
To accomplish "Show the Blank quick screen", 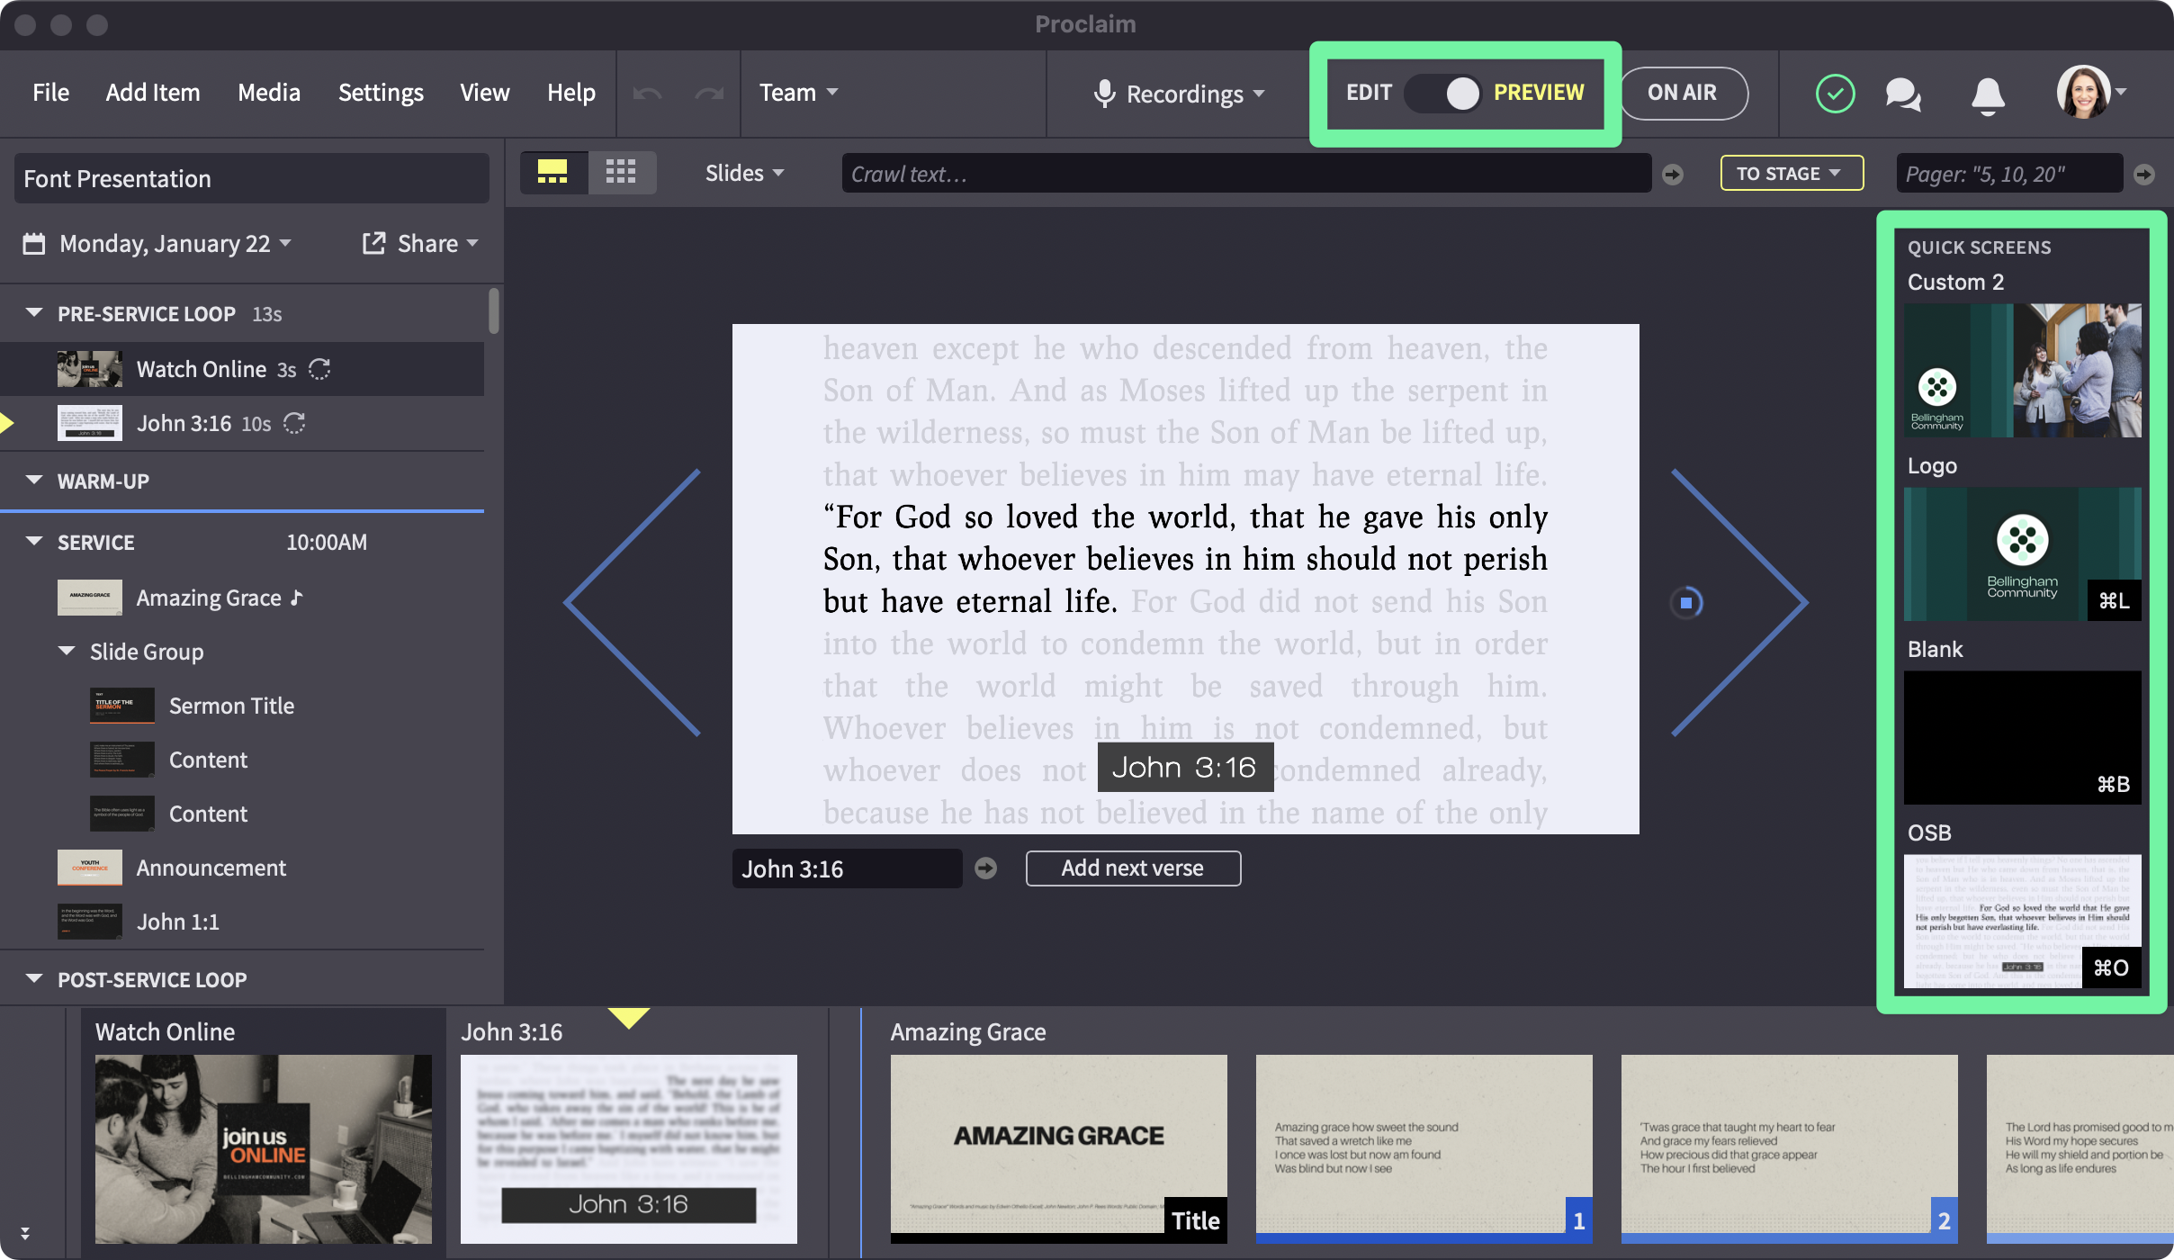I will [x=2022, y=737].
